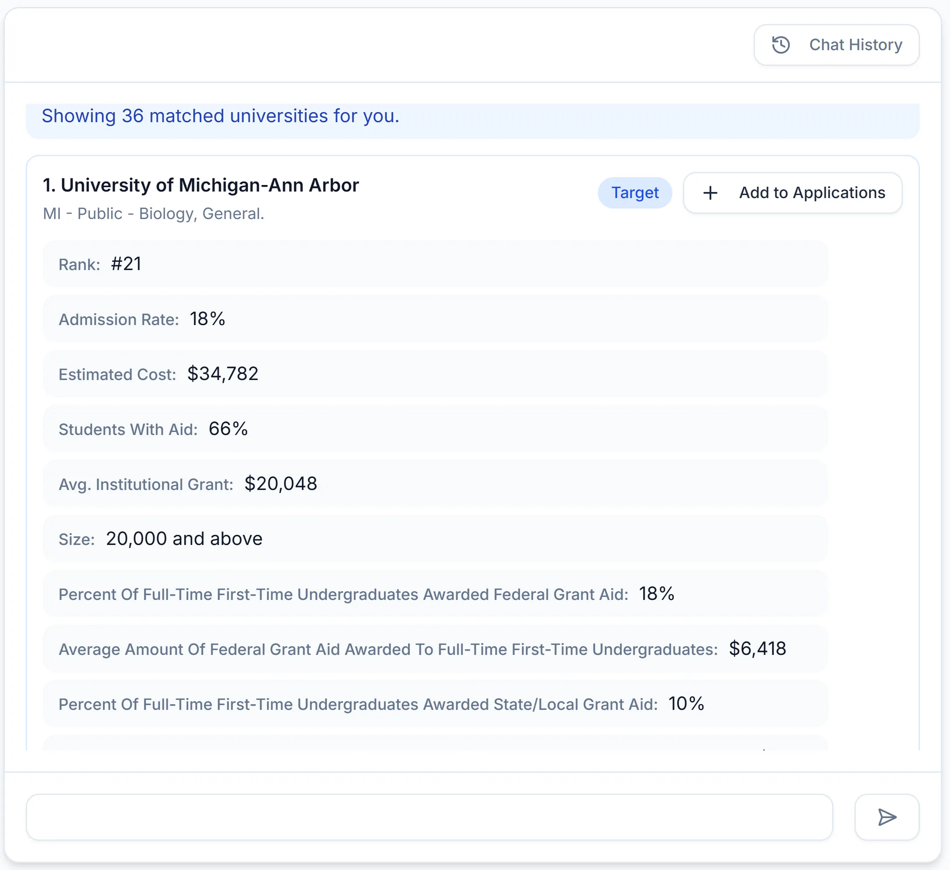This screenshot has width=950, height=870.
Task: Click the Target badge
Action: [x=635, y=193]
